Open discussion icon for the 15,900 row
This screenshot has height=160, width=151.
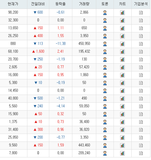coord(105,114)
